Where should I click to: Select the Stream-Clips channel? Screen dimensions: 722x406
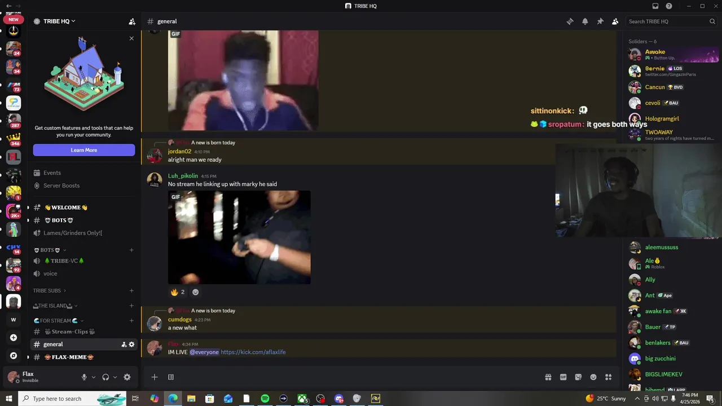83,332
